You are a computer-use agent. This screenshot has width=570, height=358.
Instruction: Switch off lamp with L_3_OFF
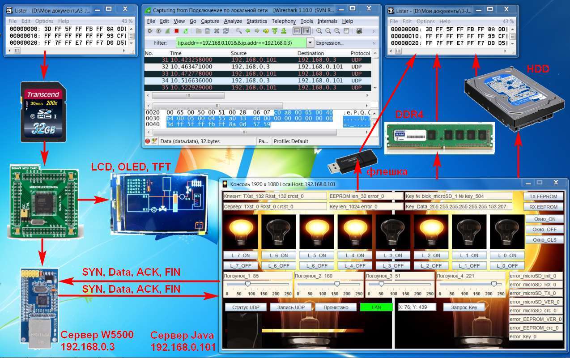point(393,265)
